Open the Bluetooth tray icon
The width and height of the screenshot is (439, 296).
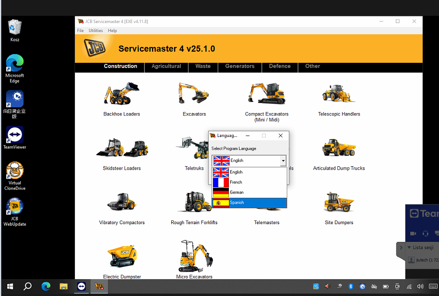point(351,286)
